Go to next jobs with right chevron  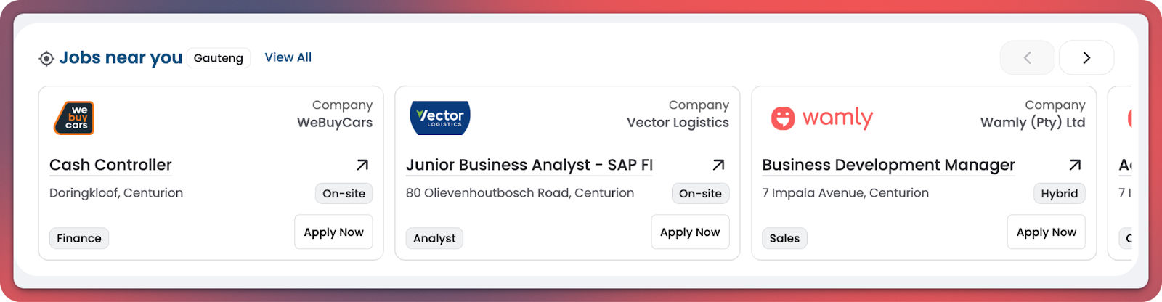click(1086, 58)
